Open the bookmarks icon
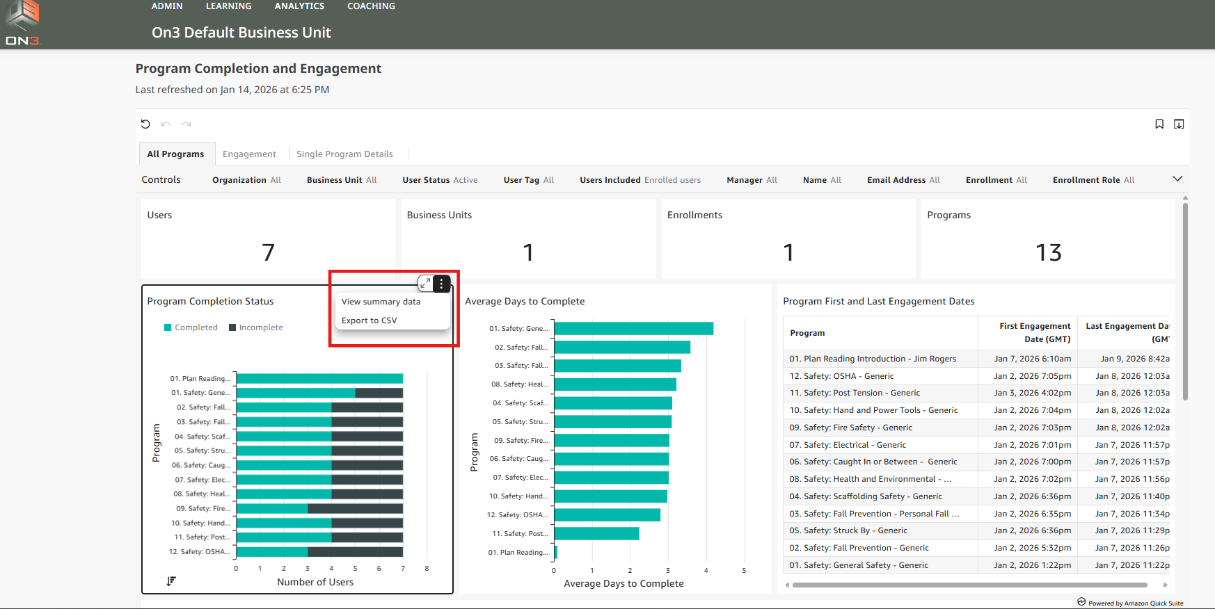1215x609 pixels. click(1159, 124)
